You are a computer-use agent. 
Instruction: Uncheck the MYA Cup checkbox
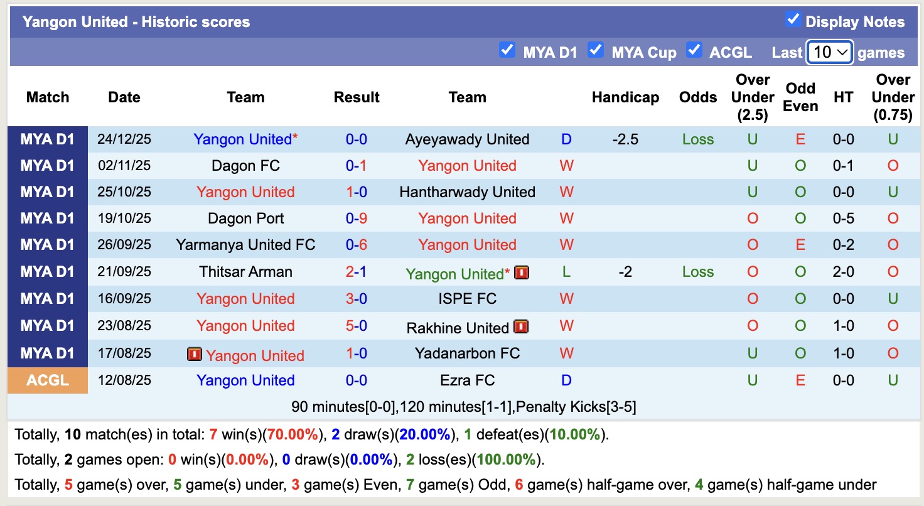coord(595,50)
